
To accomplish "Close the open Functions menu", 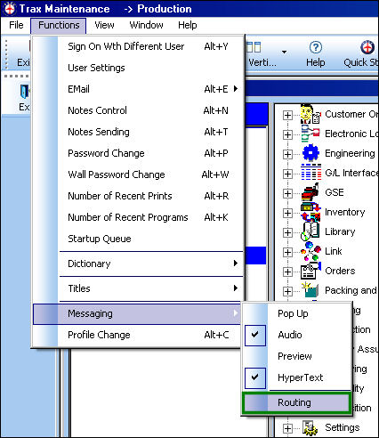I will click(59, 25).
